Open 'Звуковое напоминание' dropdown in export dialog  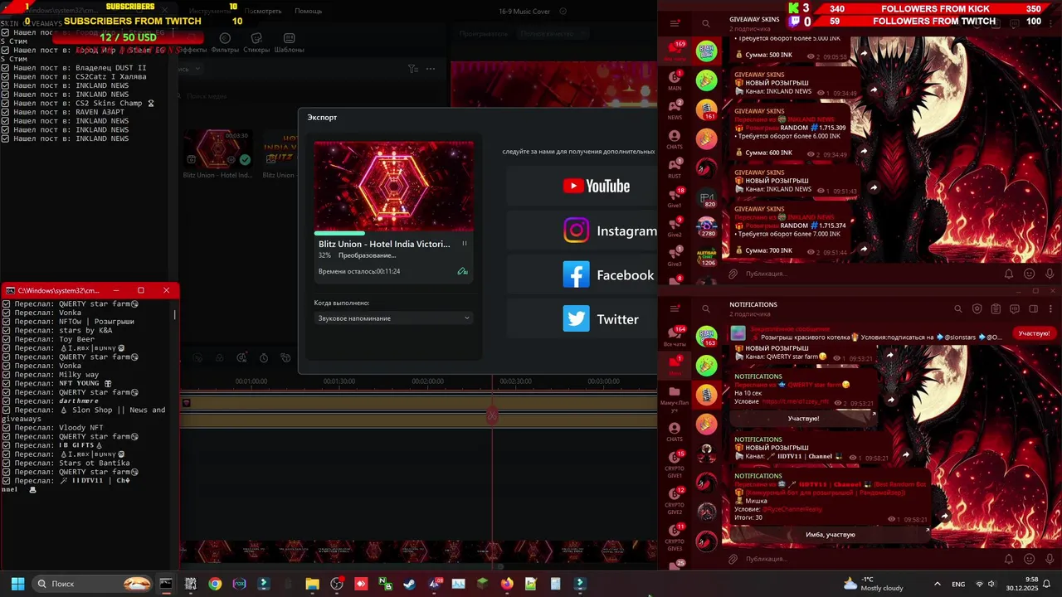393,318
